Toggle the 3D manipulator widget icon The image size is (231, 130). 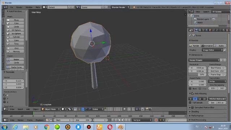[x=79, y=109]
